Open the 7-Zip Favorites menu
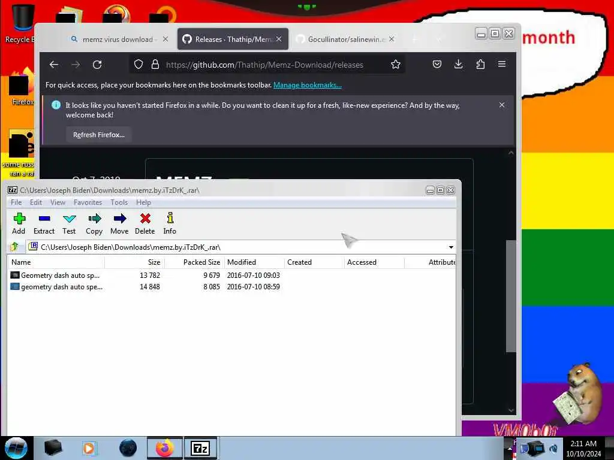 point(88,202)
